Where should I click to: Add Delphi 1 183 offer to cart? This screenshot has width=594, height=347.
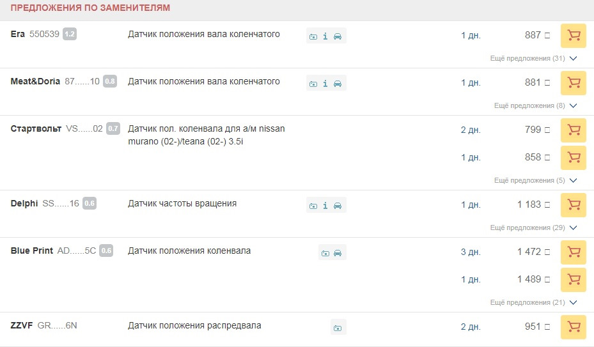tap(573, 205)
